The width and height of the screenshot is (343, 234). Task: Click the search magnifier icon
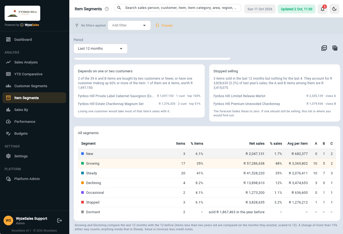click(x=119, y=8)
